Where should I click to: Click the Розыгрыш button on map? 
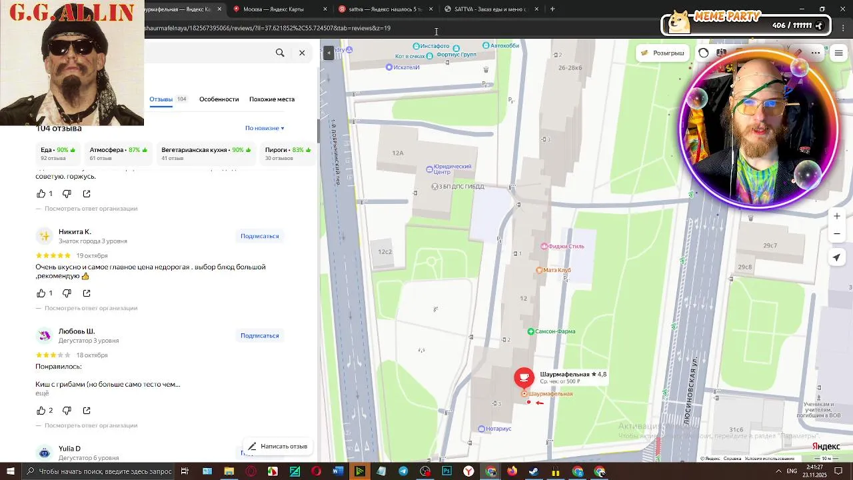click(662, 53)
